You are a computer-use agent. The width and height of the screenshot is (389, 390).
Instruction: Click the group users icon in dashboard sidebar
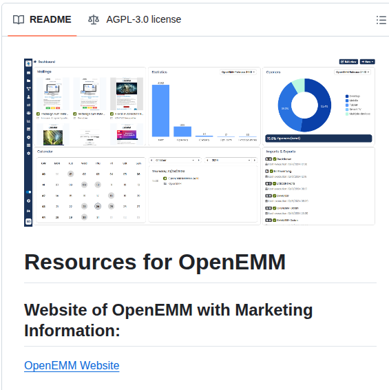(29, 113)
